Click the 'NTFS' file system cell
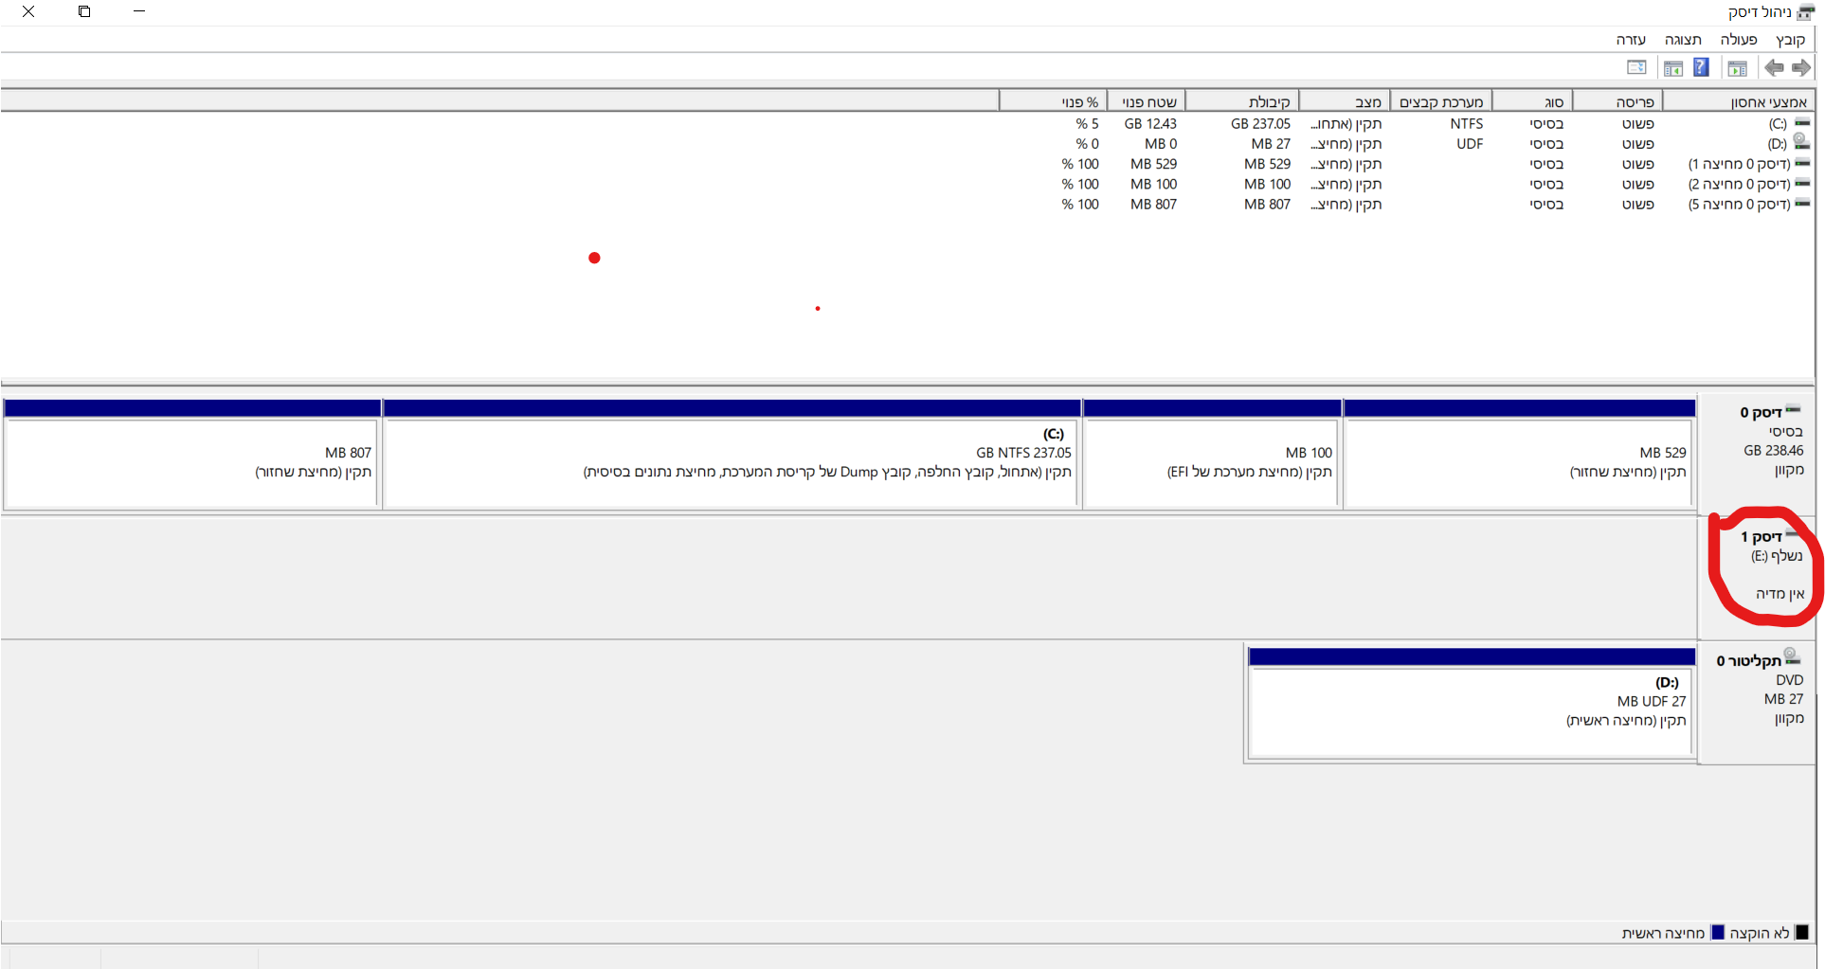The width and height of the screenshot is (1825, 969). pos(1466,123)
